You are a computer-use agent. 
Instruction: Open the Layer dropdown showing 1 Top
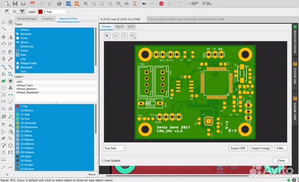coord(53,12)
